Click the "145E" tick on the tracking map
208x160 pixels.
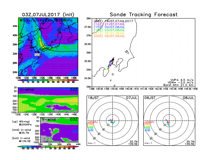point(195,89)
